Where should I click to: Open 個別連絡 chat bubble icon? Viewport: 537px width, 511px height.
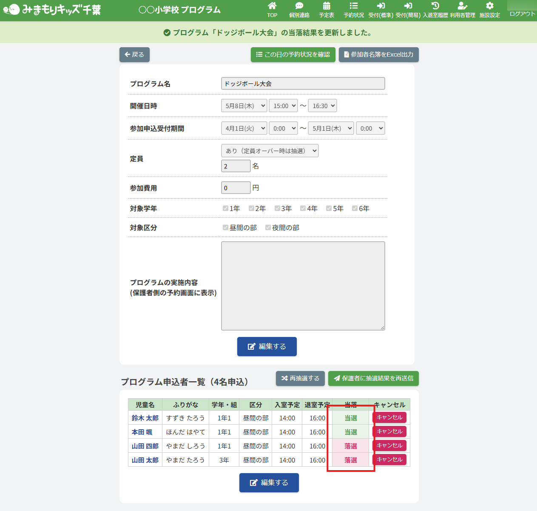point(299,6)
